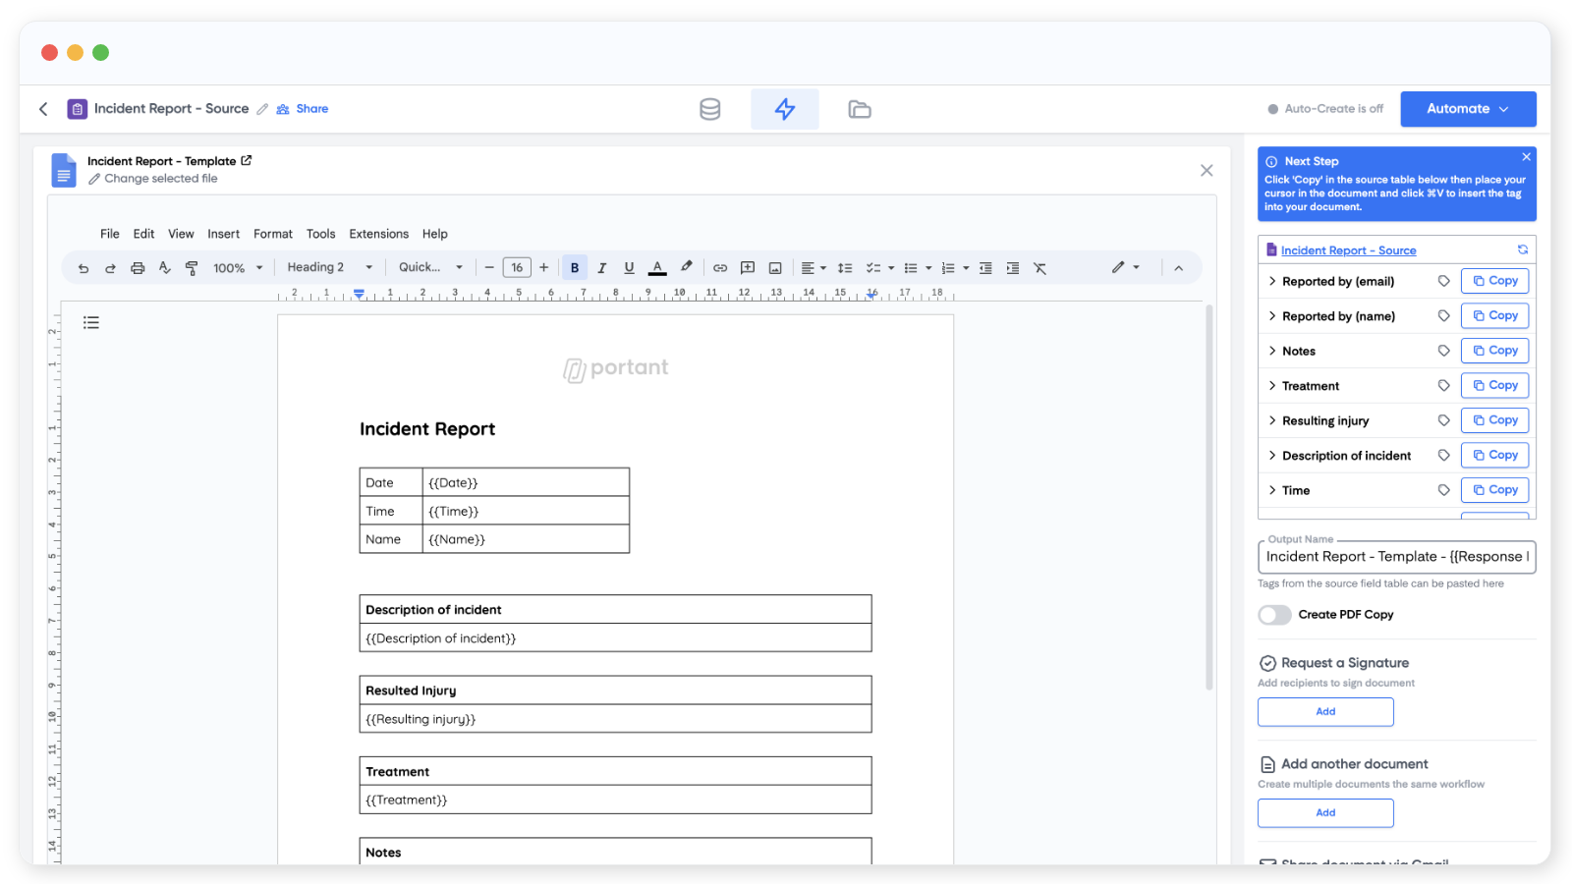This screenshot has width=1572, height=884.
Task: Open the folder outputs icon in header
Action: point(860,109)
